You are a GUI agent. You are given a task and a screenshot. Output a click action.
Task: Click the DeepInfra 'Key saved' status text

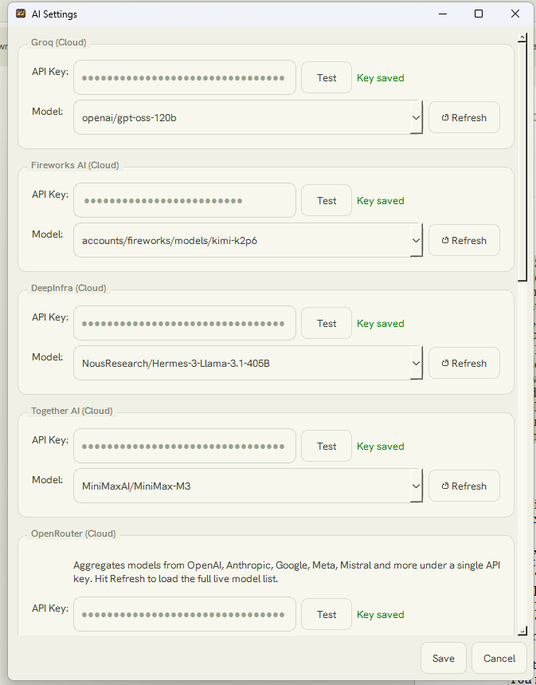click(x=380, y=323)
